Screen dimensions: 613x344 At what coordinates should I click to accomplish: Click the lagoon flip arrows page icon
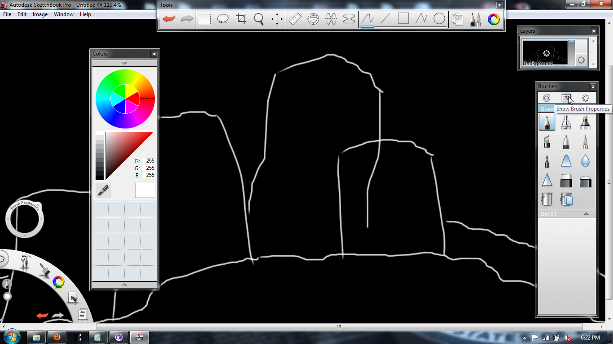82,314
